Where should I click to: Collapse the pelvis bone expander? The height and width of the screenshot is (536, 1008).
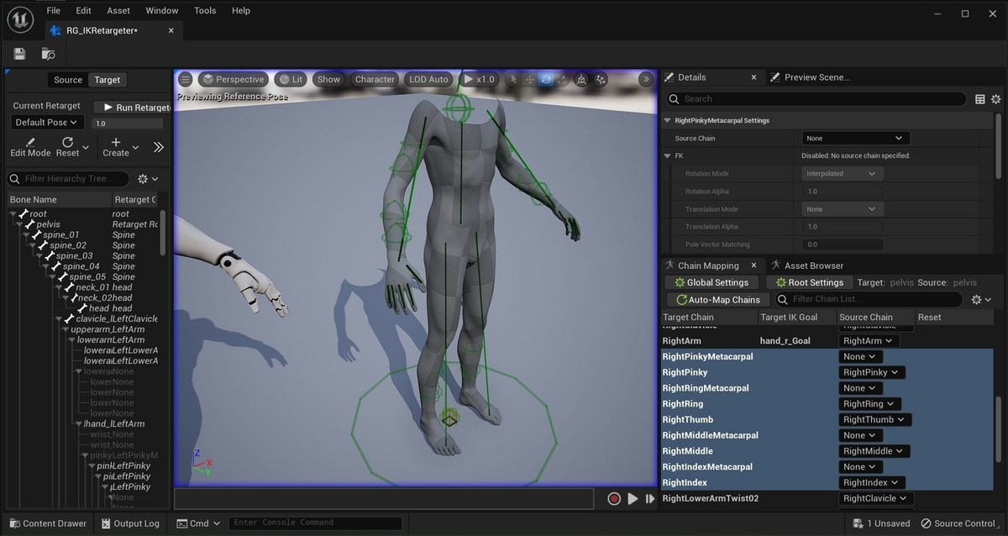[21, 224]
